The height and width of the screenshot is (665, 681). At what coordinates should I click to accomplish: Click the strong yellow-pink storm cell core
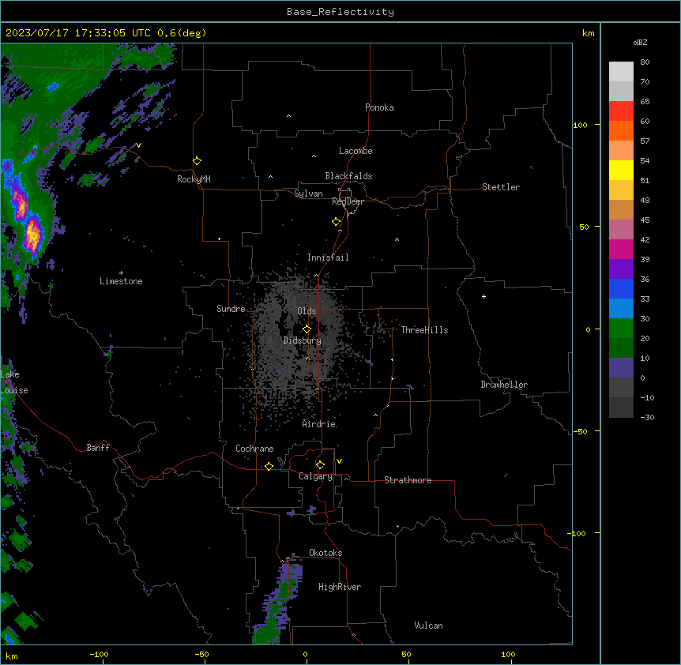(32, 235)
